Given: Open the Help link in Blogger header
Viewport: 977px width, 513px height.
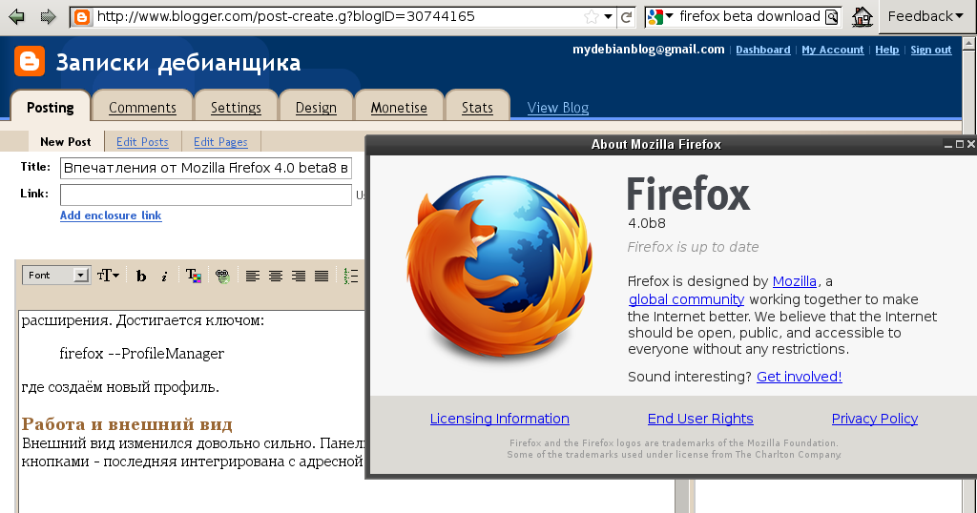Looking at the screenshot, I should pyautogui.click(x=886, y=50).
